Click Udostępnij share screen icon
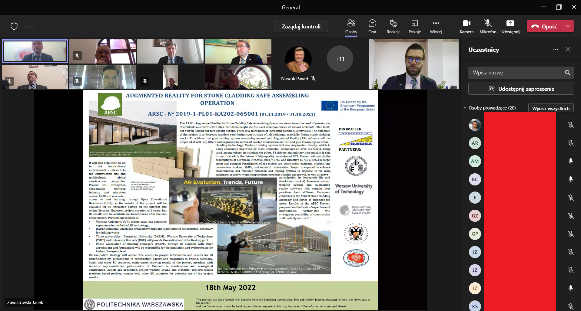Screen dimensions: 581x311 point(510,26)
